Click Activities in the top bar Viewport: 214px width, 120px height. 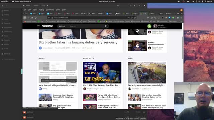pos(5,1)
